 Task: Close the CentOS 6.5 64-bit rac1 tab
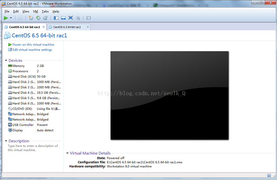44,27
